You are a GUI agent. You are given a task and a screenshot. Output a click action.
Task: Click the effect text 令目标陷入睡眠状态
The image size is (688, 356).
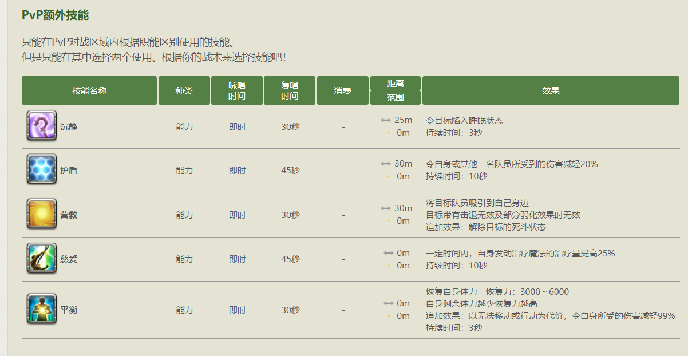tap(464, 121)
